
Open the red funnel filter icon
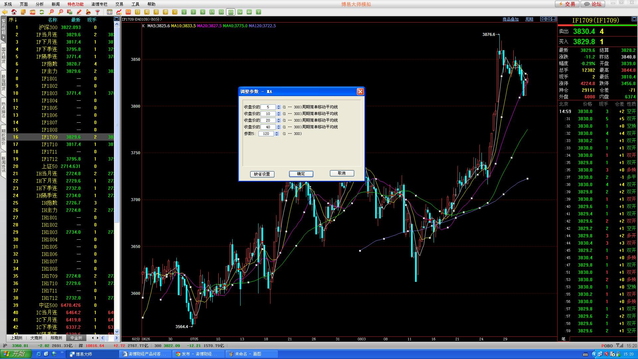click(x=97, y=12)
